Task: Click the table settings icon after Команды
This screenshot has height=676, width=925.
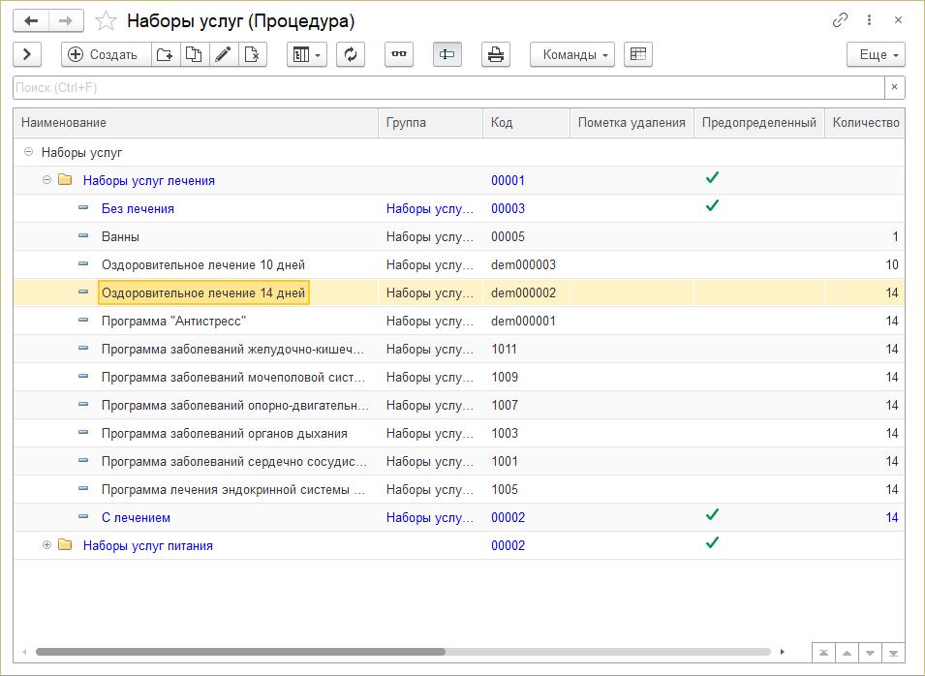Action: click(637, 55)
